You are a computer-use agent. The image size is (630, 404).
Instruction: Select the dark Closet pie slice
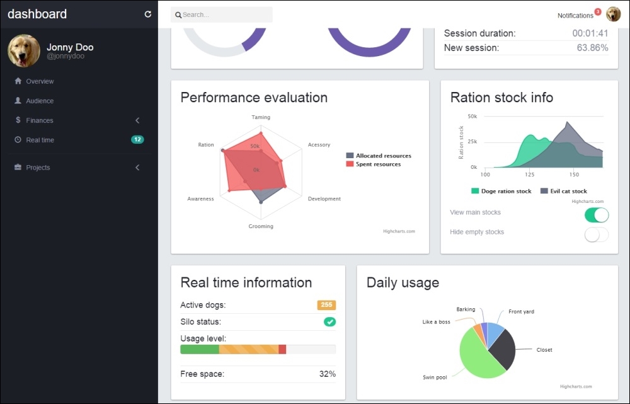click(x=504, y=349)
